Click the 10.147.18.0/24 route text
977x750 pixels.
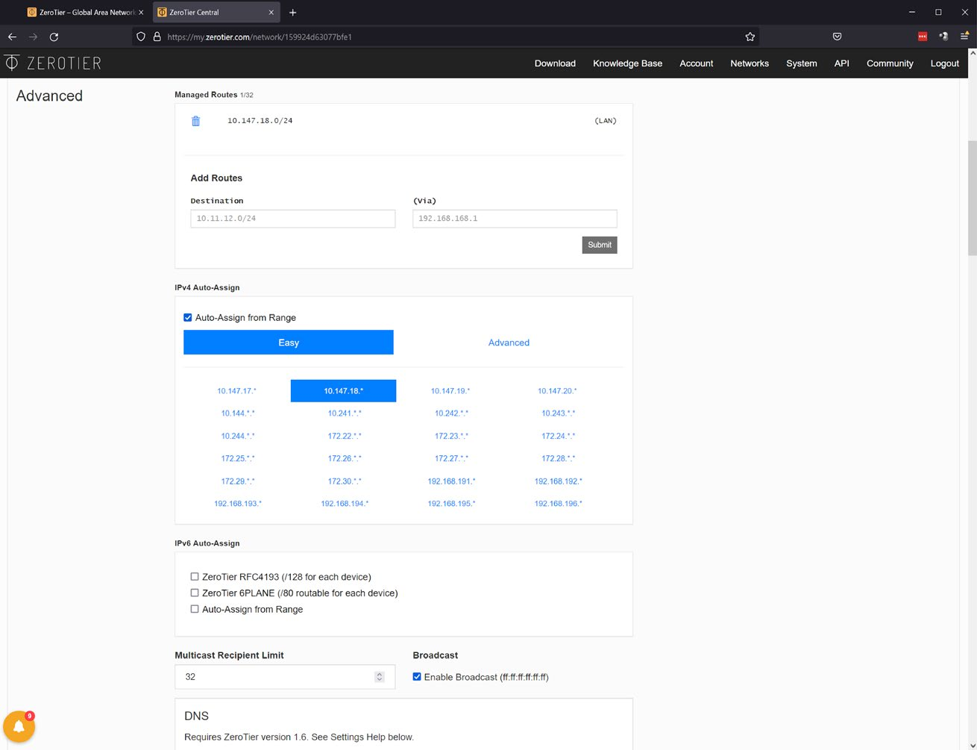tap(260, 121)
